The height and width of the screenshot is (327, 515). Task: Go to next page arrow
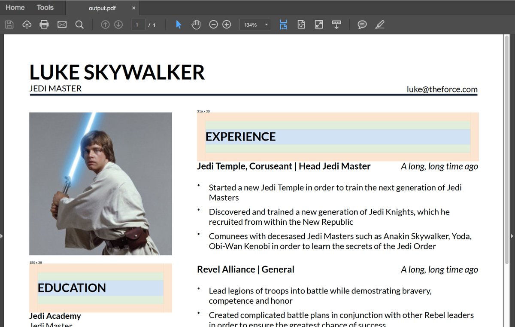click(x=119, y=24)
